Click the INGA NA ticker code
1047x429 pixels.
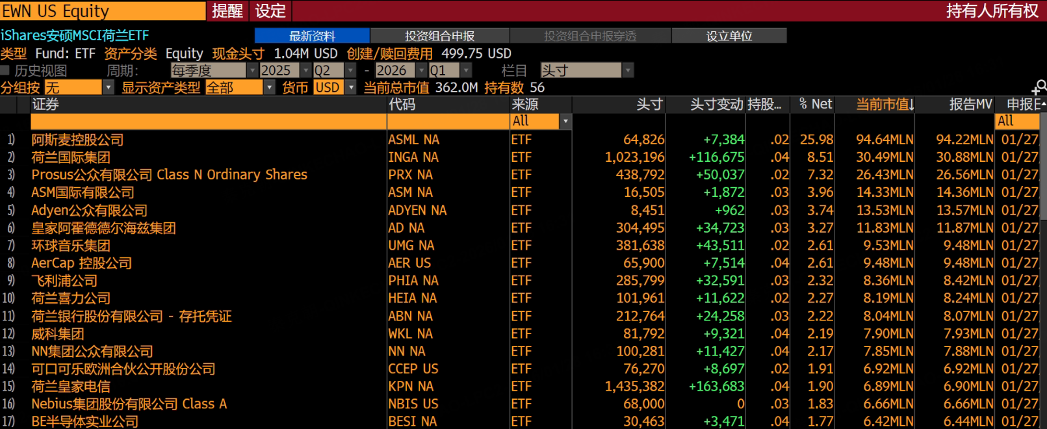click(413, 157)
